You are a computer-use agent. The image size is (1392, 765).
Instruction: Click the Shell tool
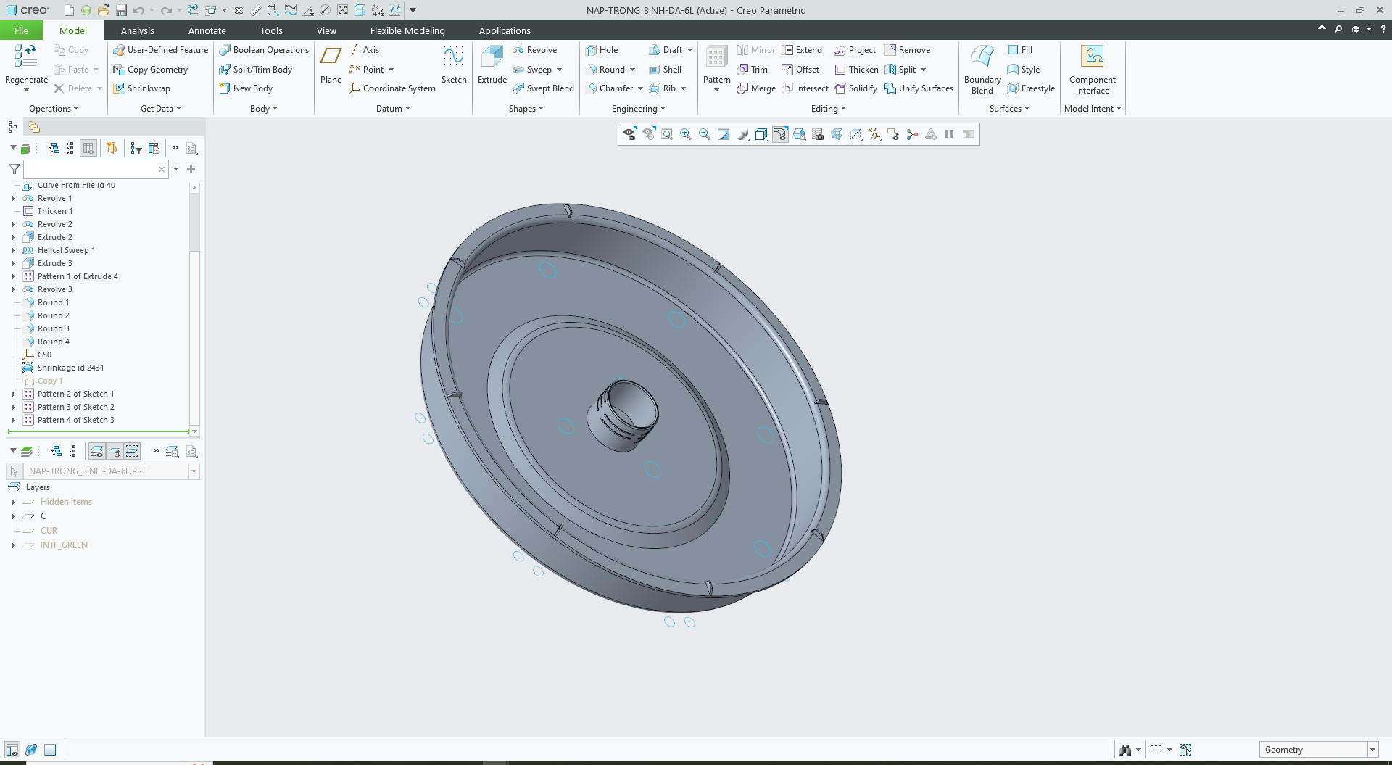[665, 70]
